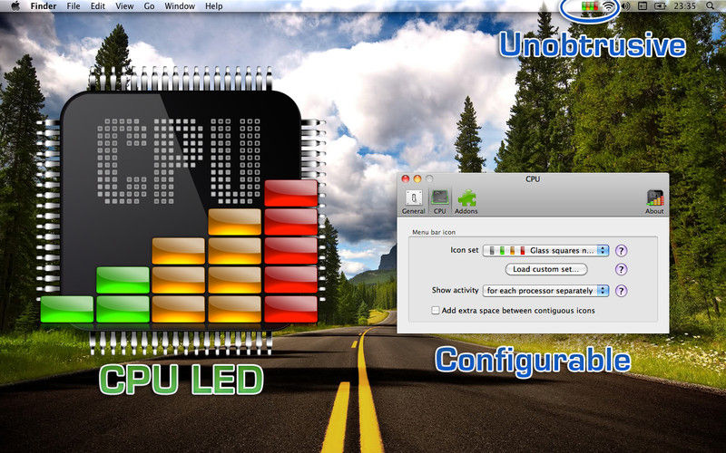This screenshot has height=453, width=726.
Task: Click help button beside Icon set
Action: click(x=622, y=251)
